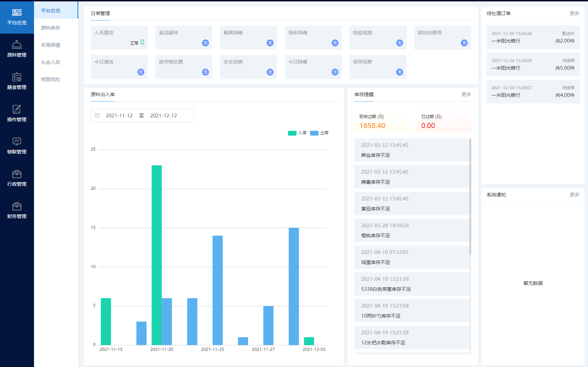Image resolution: width=588 pixels, height=367 pixels.
Task: Click 更多 in the 系统通知 panel
Action: [x=574, y=195]
